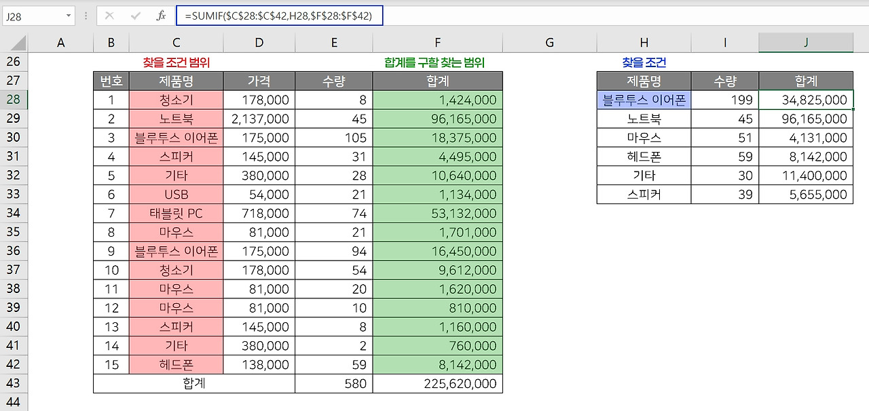This screenshot has width=869, height=411.
Task: Select column G header
Action: (550, 43)
